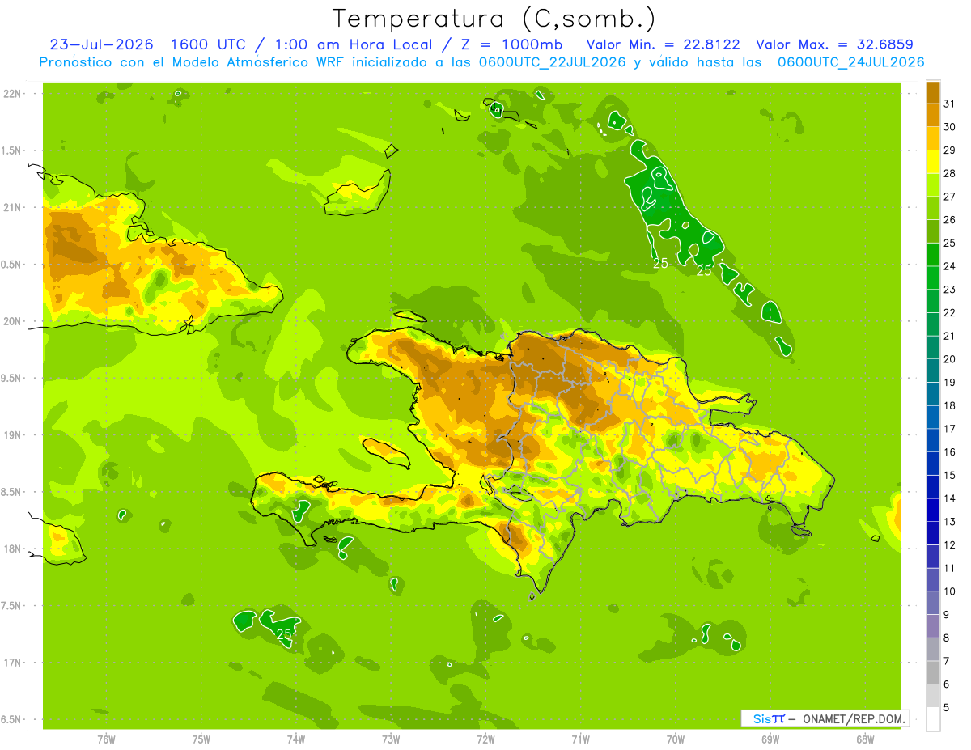Click the '68W' longitude axis label

point(865,739)
